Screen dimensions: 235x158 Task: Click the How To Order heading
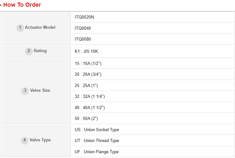[22, 5]
